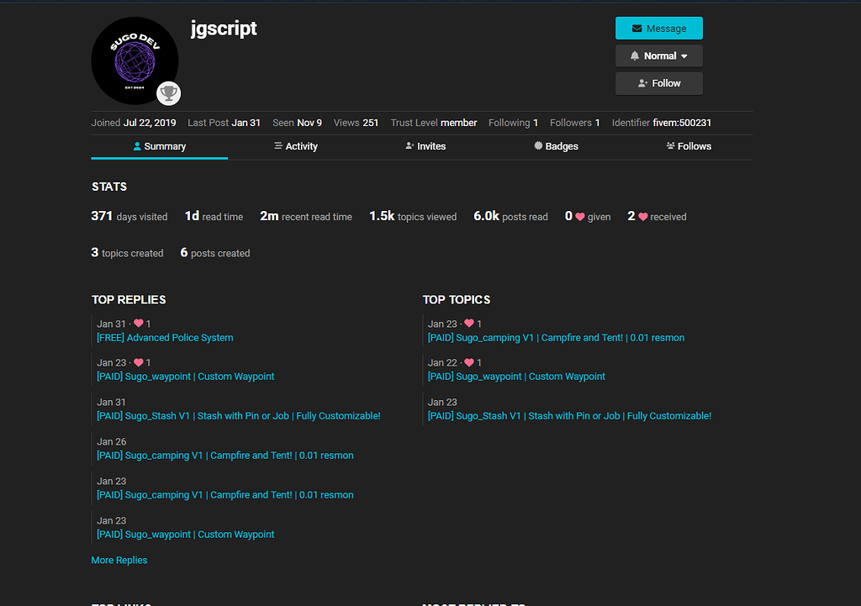Open Sugo_camping V1 link under Top Topics
The image size is (861, 606).
[x=556, y=338]
